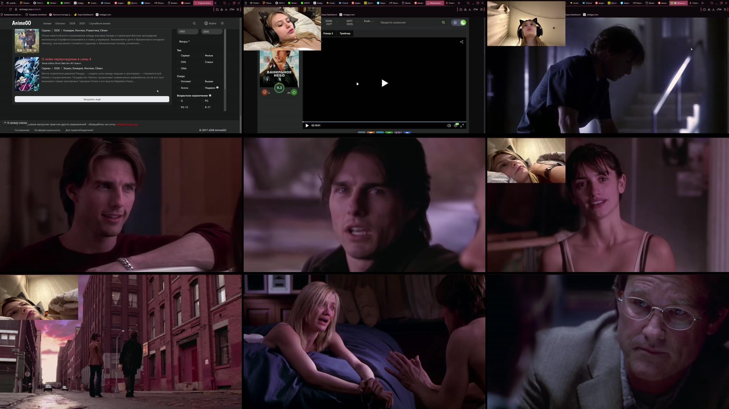Click the Введите название search field
The height and width of the screenshot is (409, 729).
pyautogui.click(x=410, y=22)
